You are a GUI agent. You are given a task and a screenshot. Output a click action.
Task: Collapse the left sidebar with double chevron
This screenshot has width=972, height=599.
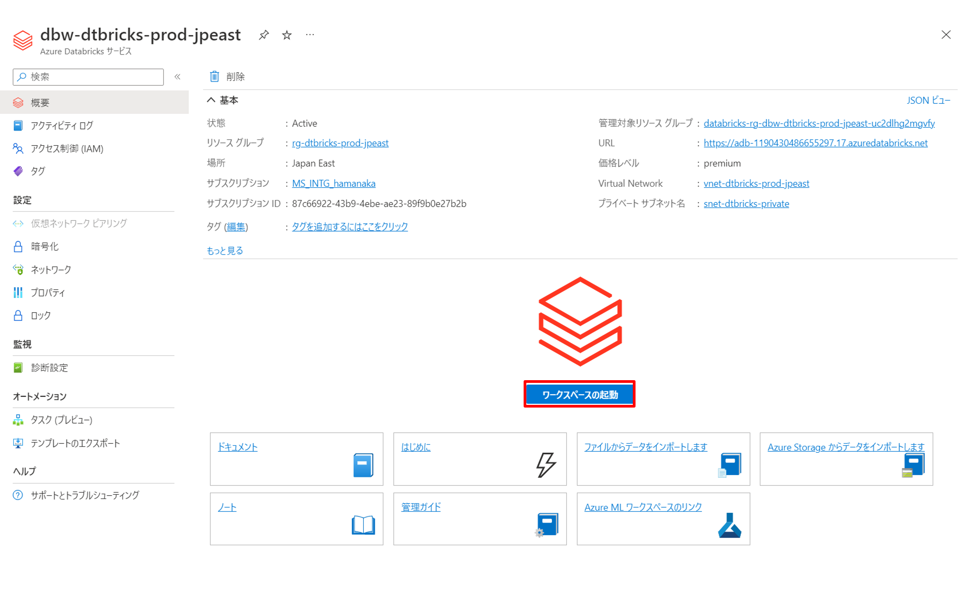tap(177, 77)
